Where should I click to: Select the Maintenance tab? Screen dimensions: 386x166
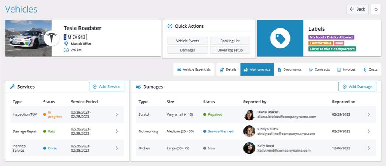click(x=257, y=70)
